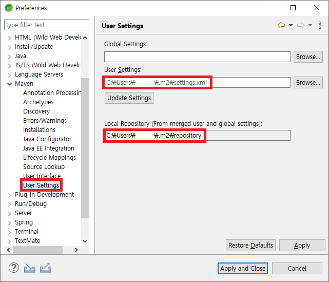Expand the HTML (Wild Web Developer) node

pos(9,38)
